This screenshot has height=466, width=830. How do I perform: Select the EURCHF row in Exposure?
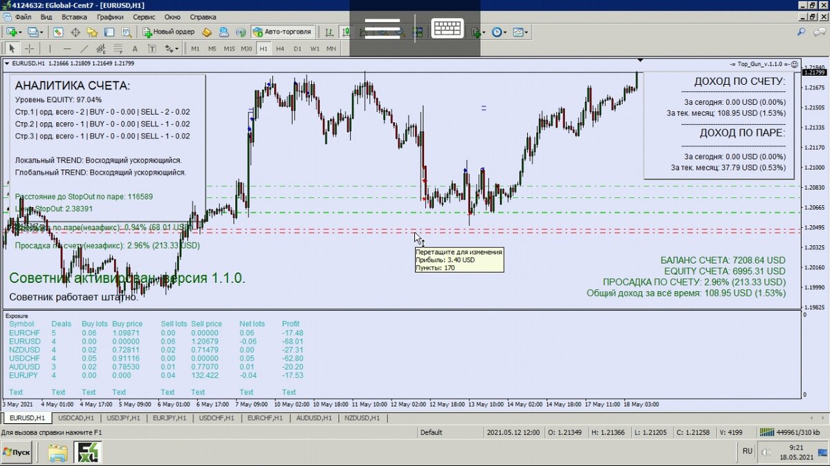[x=156, y=333]
